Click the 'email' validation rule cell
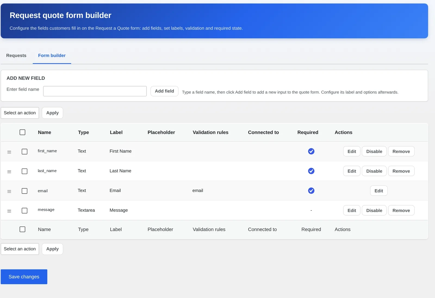This screenshot has height=298, width=435. tap(198, 191)
